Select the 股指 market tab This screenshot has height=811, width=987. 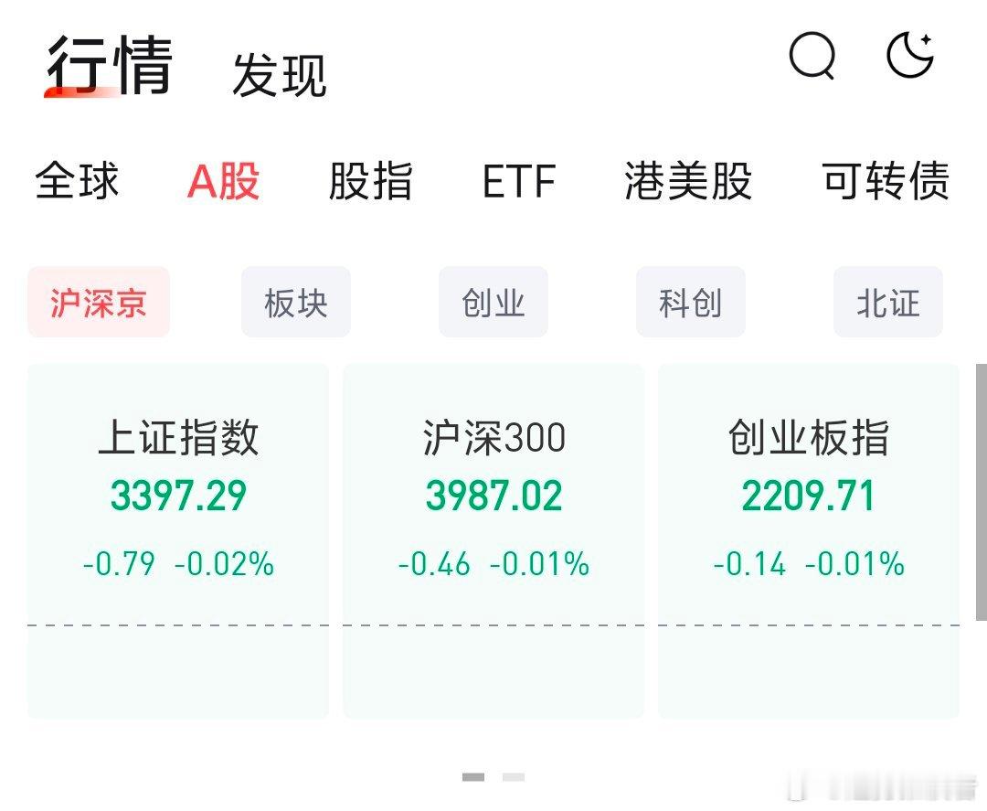coord(370,181)
